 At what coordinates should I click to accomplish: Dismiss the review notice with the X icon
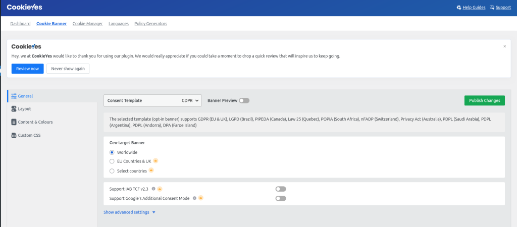504,46
